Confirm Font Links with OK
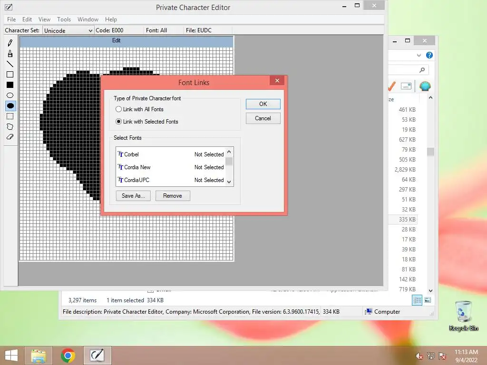487x365 pixels. [263, 104]
